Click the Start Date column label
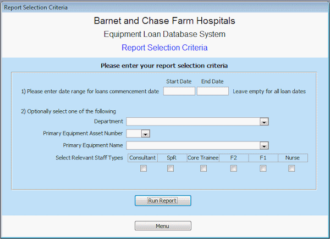Screen dimensions: 330x239 (179, 82)
